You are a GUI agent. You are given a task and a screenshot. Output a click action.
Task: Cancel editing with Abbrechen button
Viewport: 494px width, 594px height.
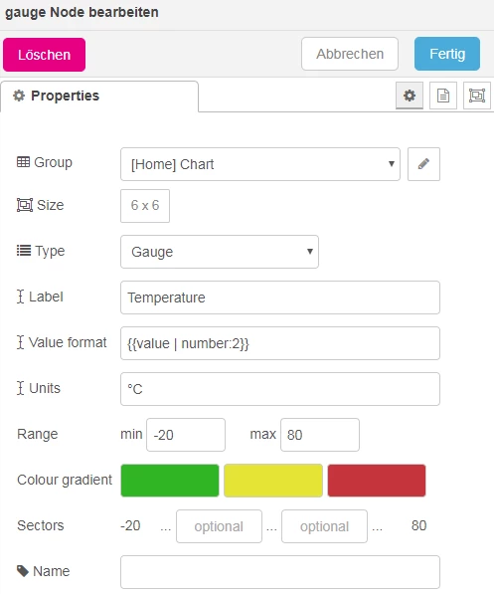click(x=350, y=54)
